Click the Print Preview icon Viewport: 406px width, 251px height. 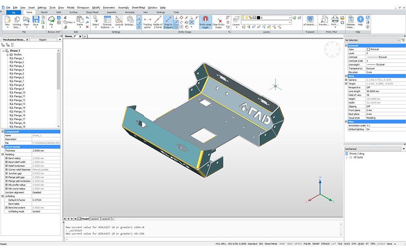click(x=323, y=19)
